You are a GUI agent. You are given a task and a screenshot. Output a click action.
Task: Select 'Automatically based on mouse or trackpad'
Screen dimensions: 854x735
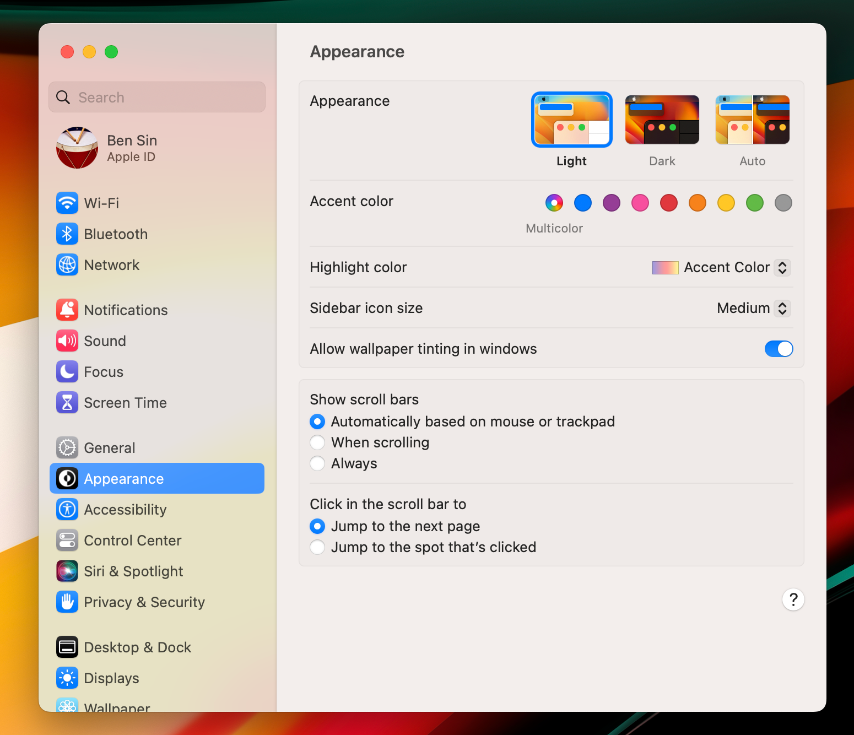[x=317, y=421]
